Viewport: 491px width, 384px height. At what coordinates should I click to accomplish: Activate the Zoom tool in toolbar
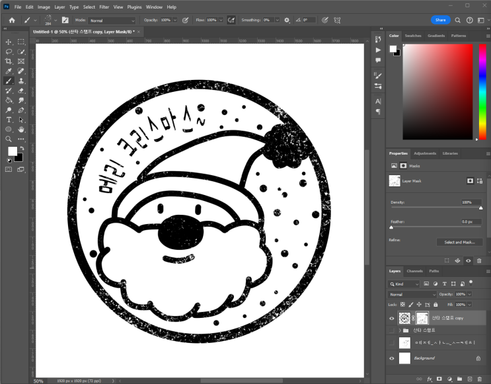[x=9, y=139]
